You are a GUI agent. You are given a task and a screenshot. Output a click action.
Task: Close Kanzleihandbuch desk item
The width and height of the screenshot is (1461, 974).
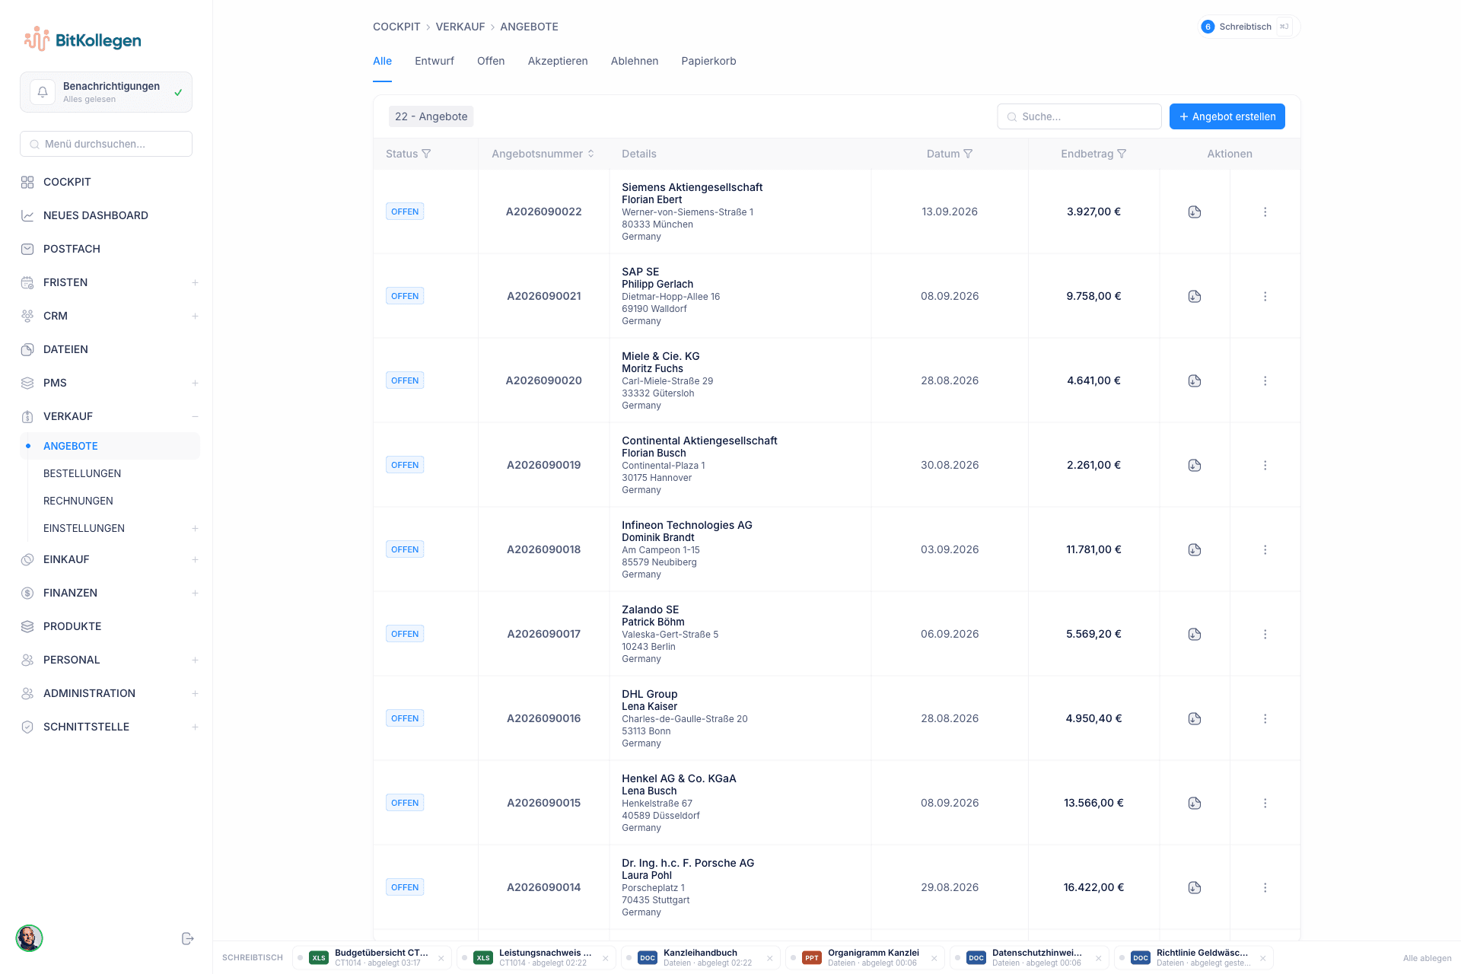coord(770,958)
